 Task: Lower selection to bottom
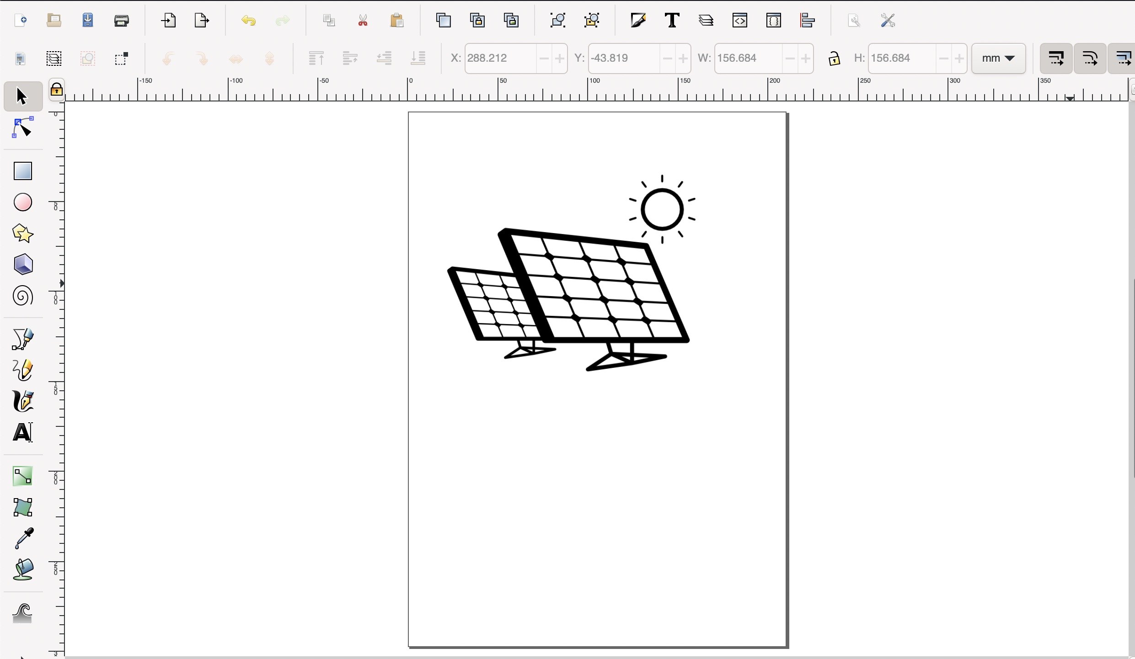click(418, 58)
